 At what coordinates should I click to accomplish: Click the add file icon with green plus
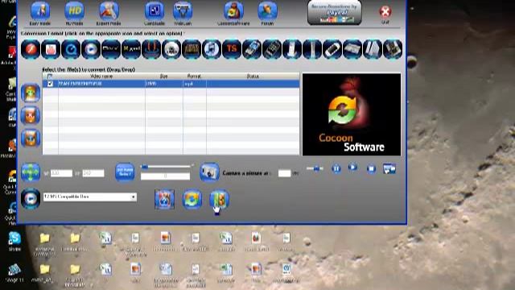coord(31,93)
